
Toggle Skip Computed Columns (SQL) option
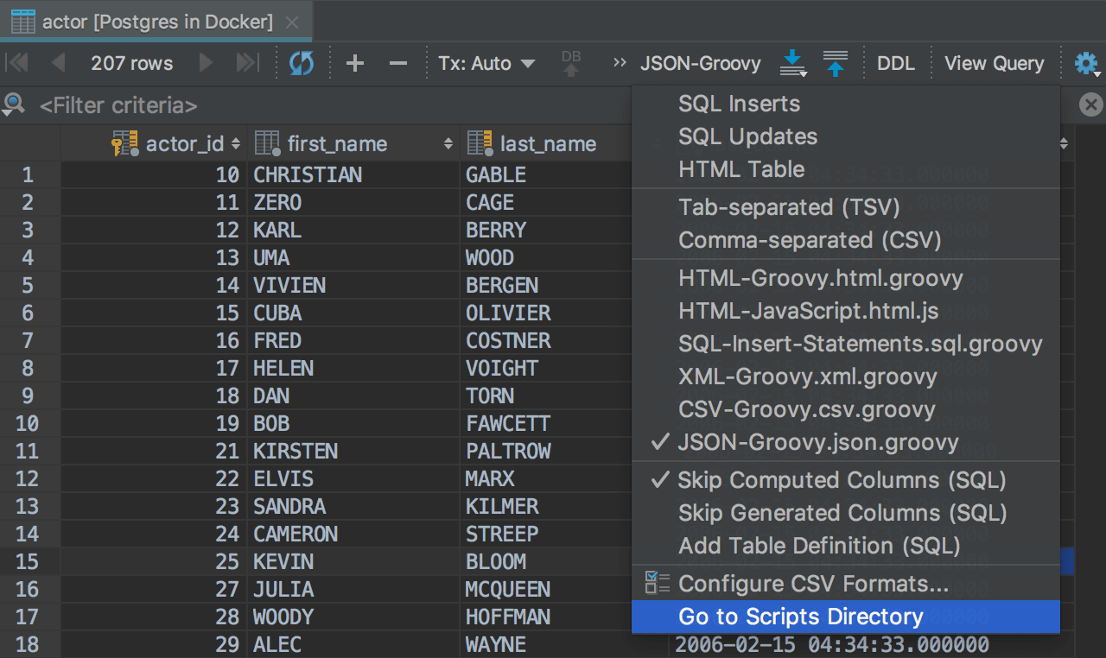point(842,480)
